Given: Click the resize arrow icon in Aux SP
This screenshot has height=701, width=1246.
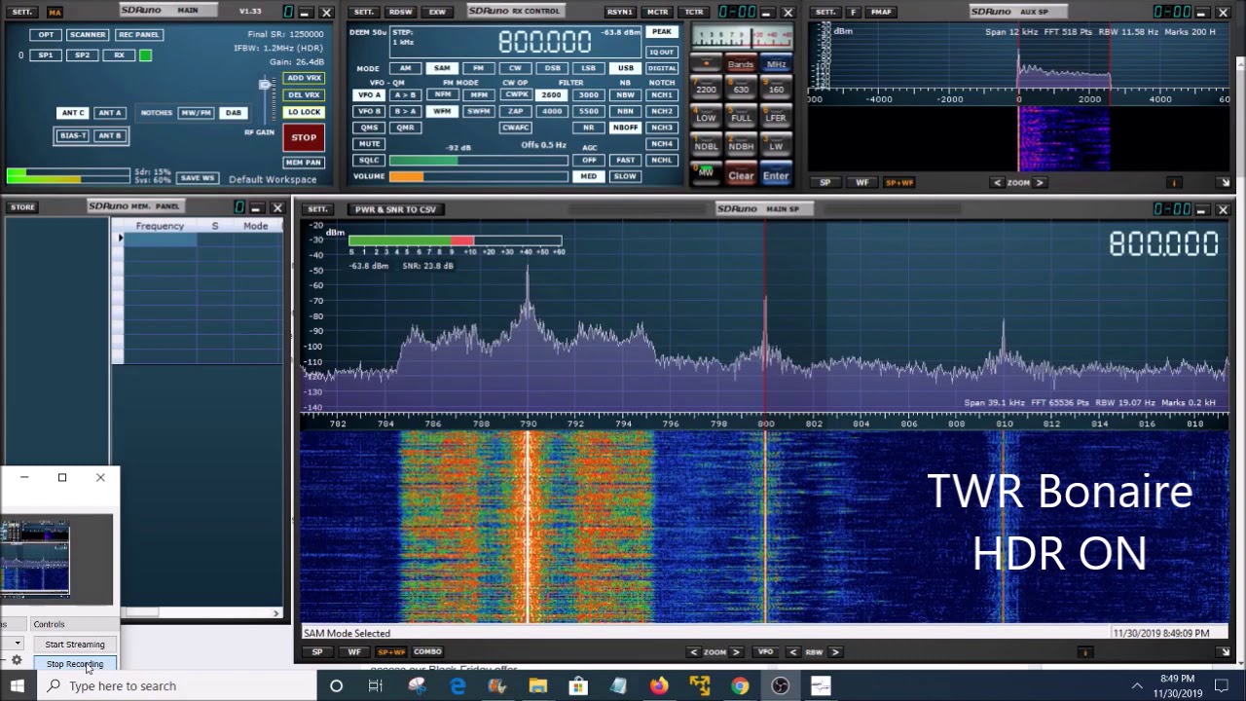Looking at the screenshot, I should [1225, 183].
